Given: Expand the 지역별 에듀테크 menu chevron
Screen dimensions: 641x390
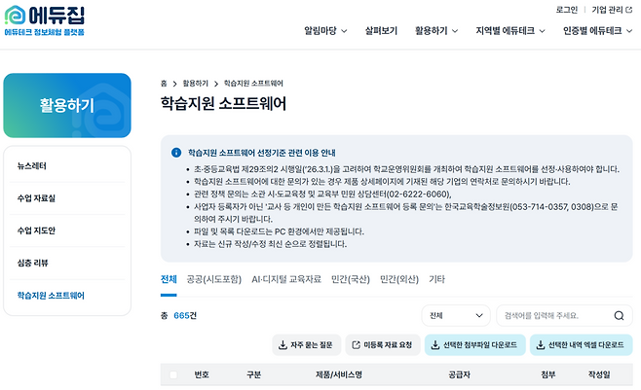Looking at the screenshot, I should tap(542, 31).
